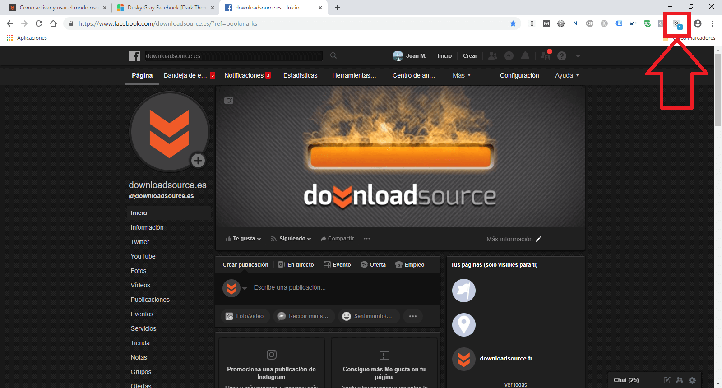Open Chrome three-dot menu
Screen dimensions: 722x388
712,23
